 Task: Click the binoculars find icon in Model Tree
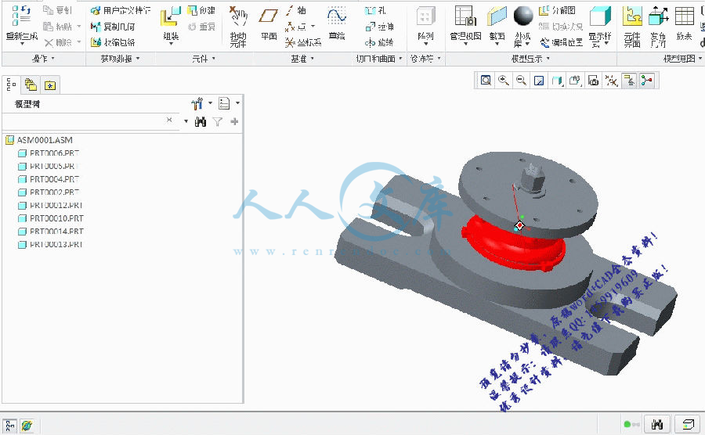point(201,121)
